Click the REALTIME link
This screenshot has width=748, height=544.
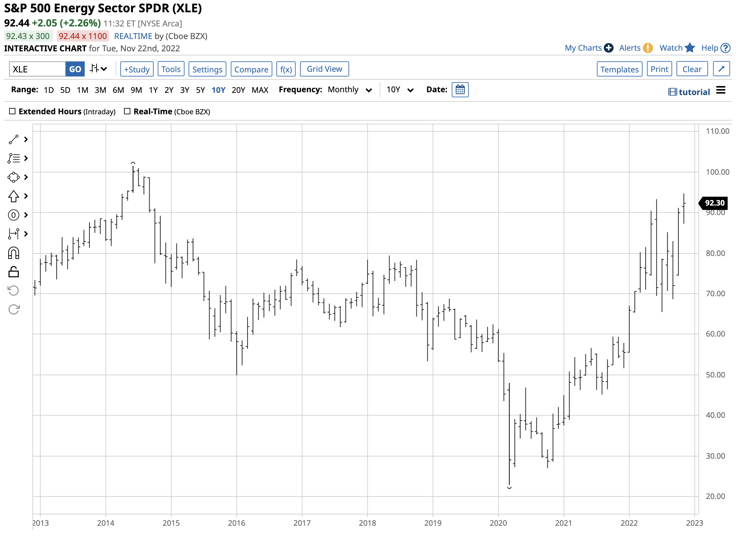pos(133,36)
